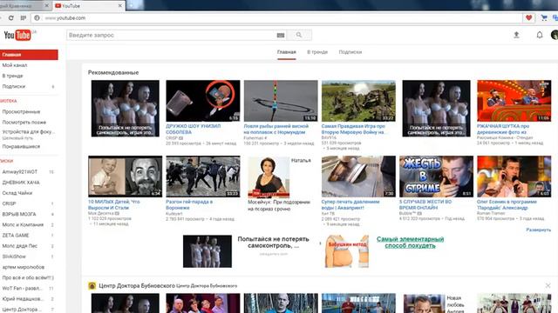Screen dimensions: 558x313
Task: Open the Олег Есенин video title
Action: pos(507,204)
